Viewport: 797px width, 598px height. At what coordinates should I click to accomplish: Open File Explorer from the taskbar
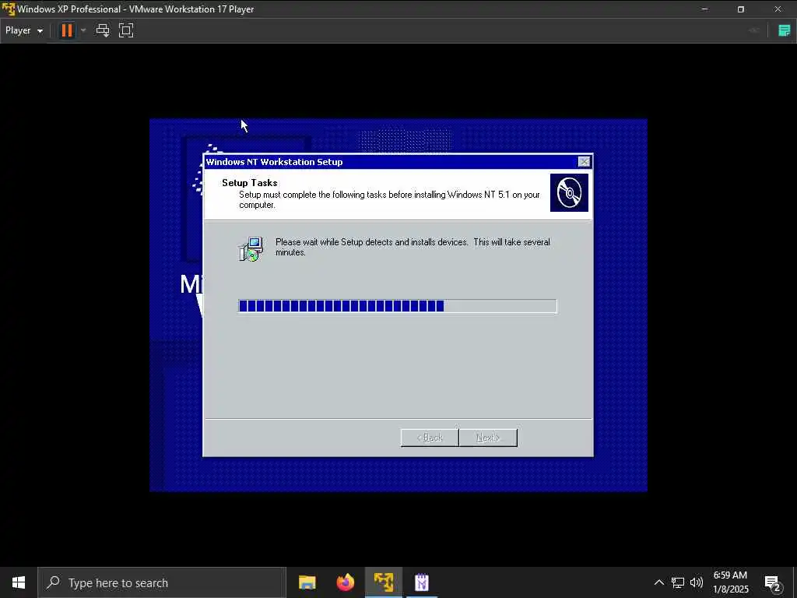[x=307, y=582]
